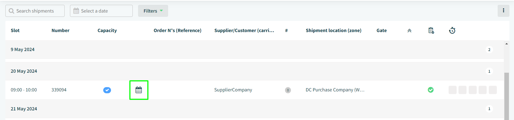Open the three-dot more options menu
This screenshot has width=514, height=120.
pyautogui.click(x=503, y=11)
